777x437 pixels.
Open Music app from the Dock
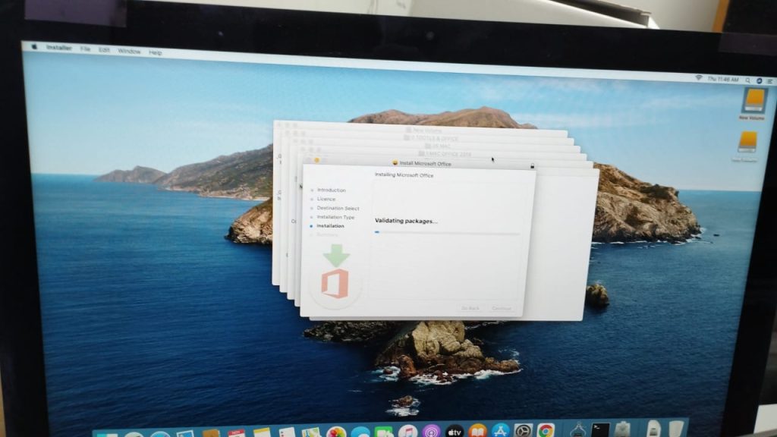click(x=408, y=431)
